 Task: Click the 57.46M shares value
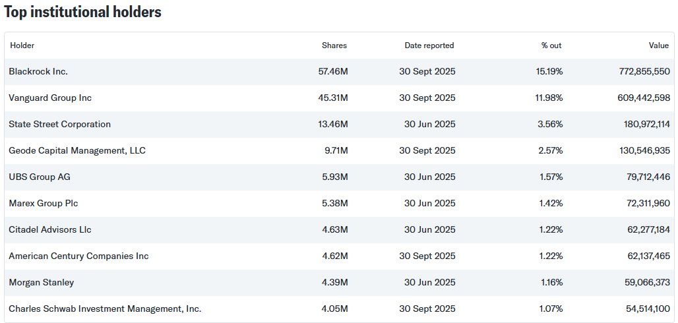tap(333, 72)
